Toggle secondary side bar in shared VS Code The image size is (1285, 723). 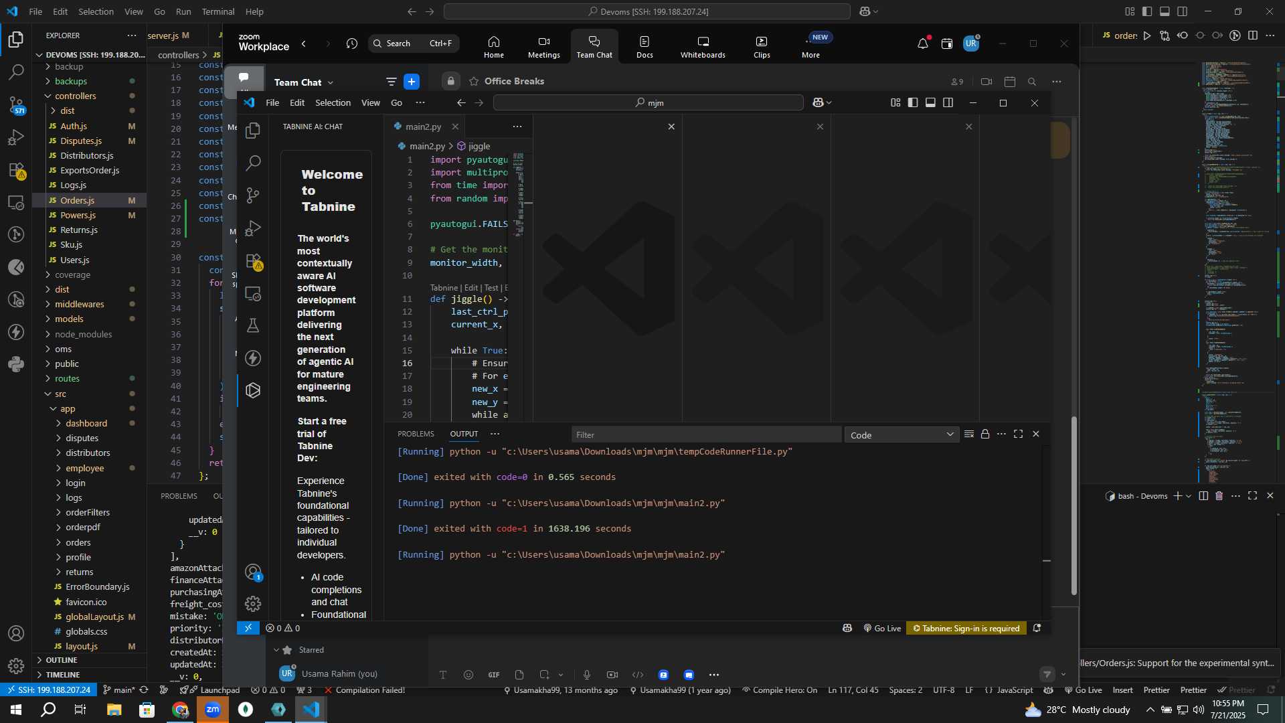click(948, 102)
